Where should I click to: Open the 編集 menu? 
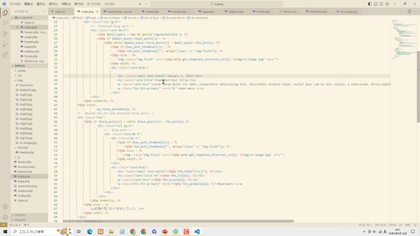(x=28, y=4)
